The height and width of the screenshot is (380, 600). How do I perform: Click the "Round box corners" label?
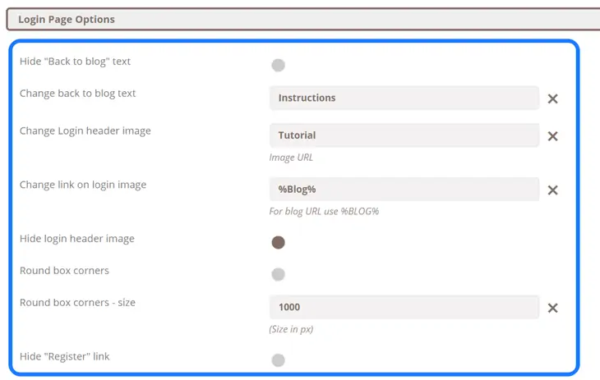point(64,271)
